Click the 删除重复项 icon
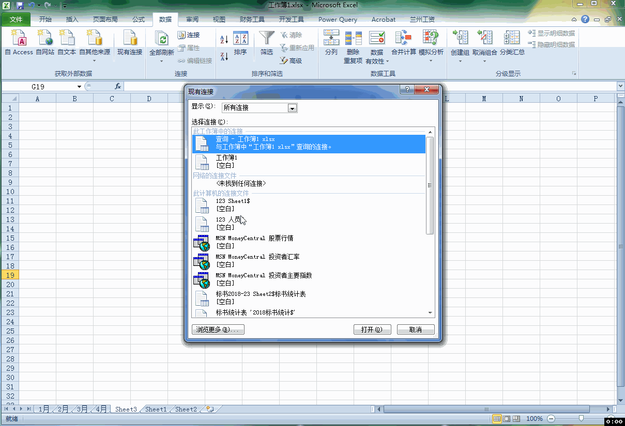The width and height of the screenshot is (625, 426). [x=353, y=46]
